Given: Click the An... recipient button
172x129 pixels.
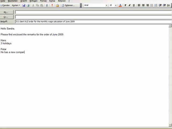Looking at the screenshot, I should coord(7,12).
